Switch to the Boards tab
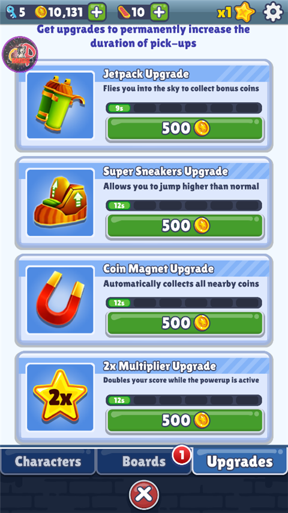288x513 pixels. 143,461
